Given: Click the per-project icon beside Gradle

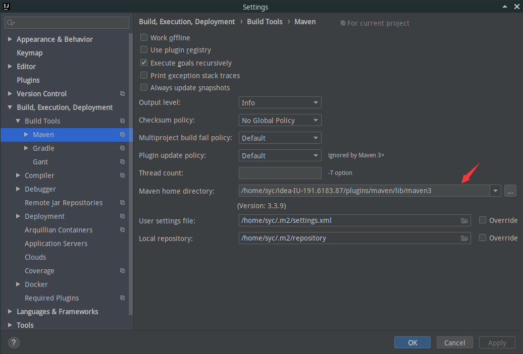Looking at the screenshot, I should point(122,148).
